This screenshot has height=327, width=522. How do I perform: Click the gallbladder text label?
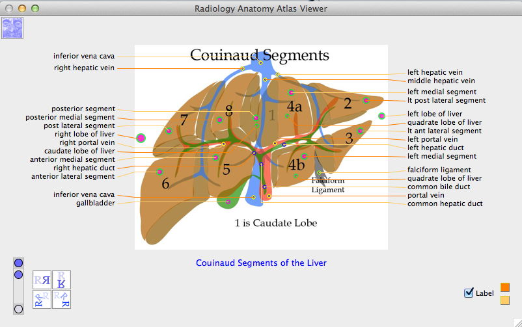point(95,203)
